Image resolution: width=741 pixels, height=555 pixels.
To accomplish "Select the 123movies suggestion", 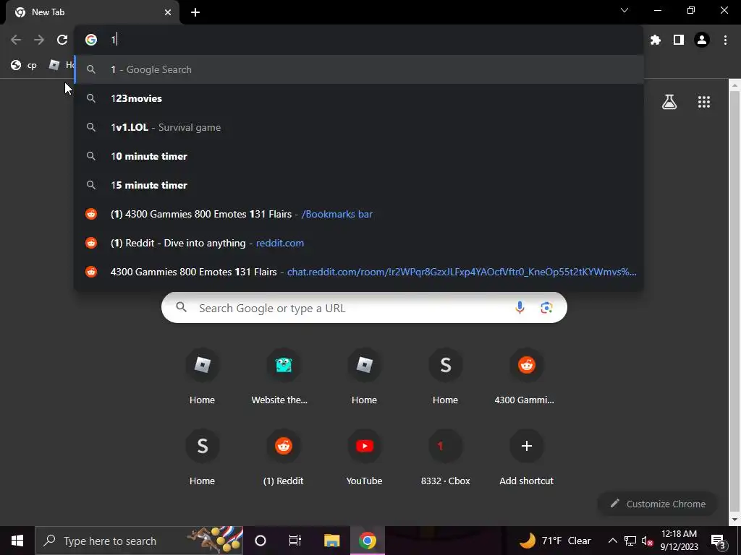I will 359,98.
